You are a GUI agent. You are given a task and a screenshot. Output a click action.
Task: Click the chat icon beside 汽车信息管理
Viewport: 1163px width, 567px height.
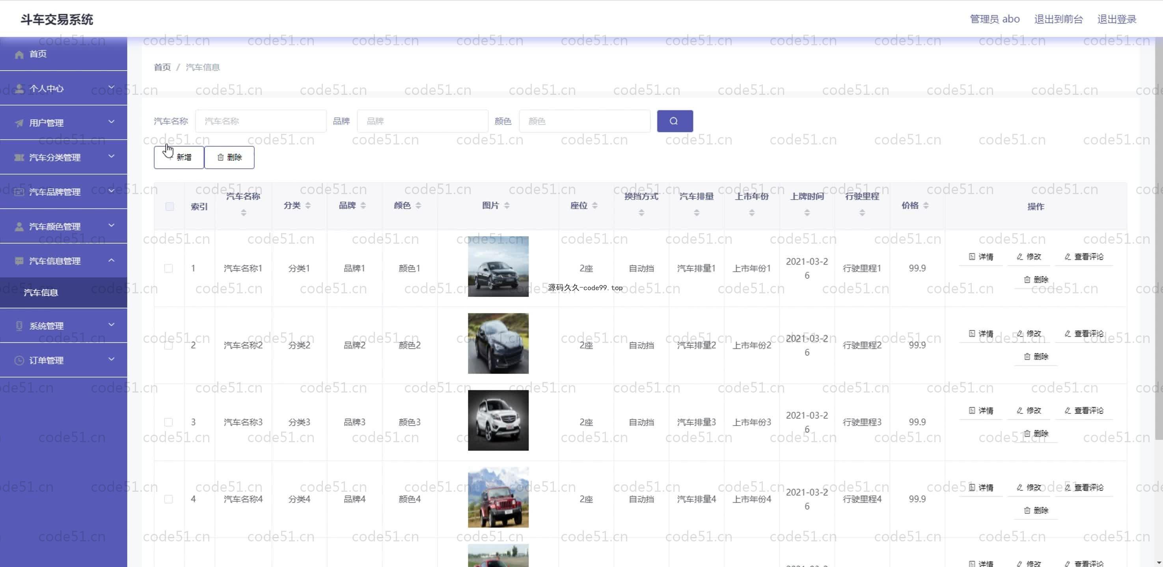coord(19,261)
